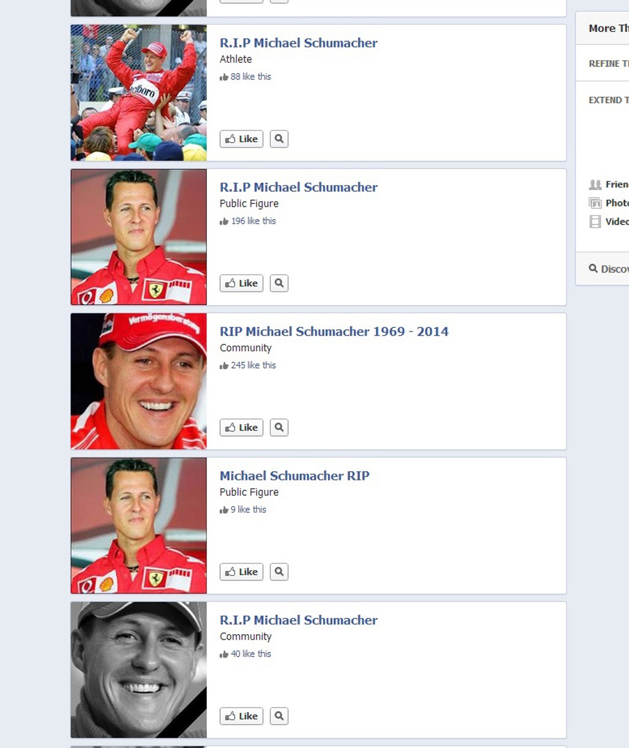Like the Michael Schumacher RIP page
Screen dimensions: 629x748
click(241, 572)
